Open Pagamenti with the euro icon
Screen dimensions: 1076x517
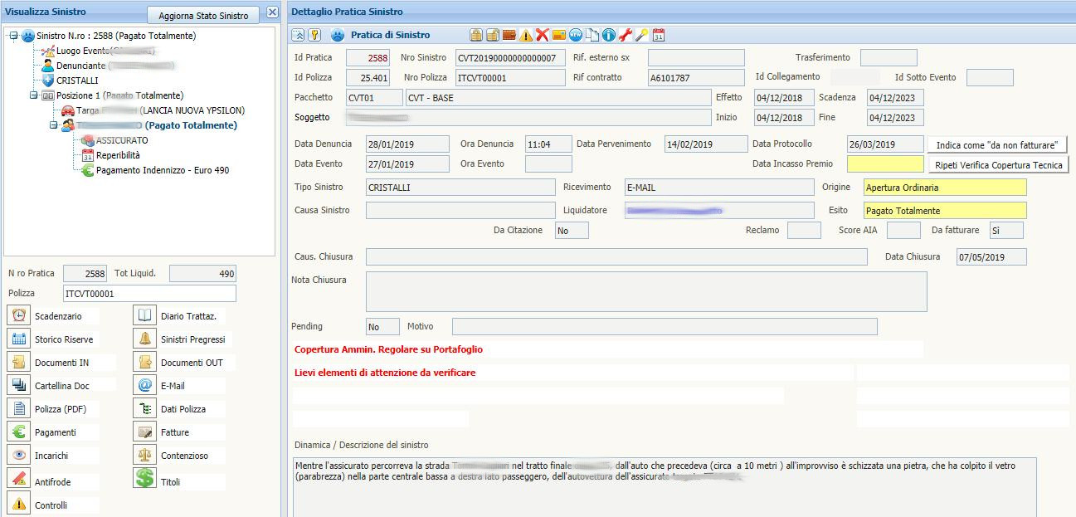(55, 432)
